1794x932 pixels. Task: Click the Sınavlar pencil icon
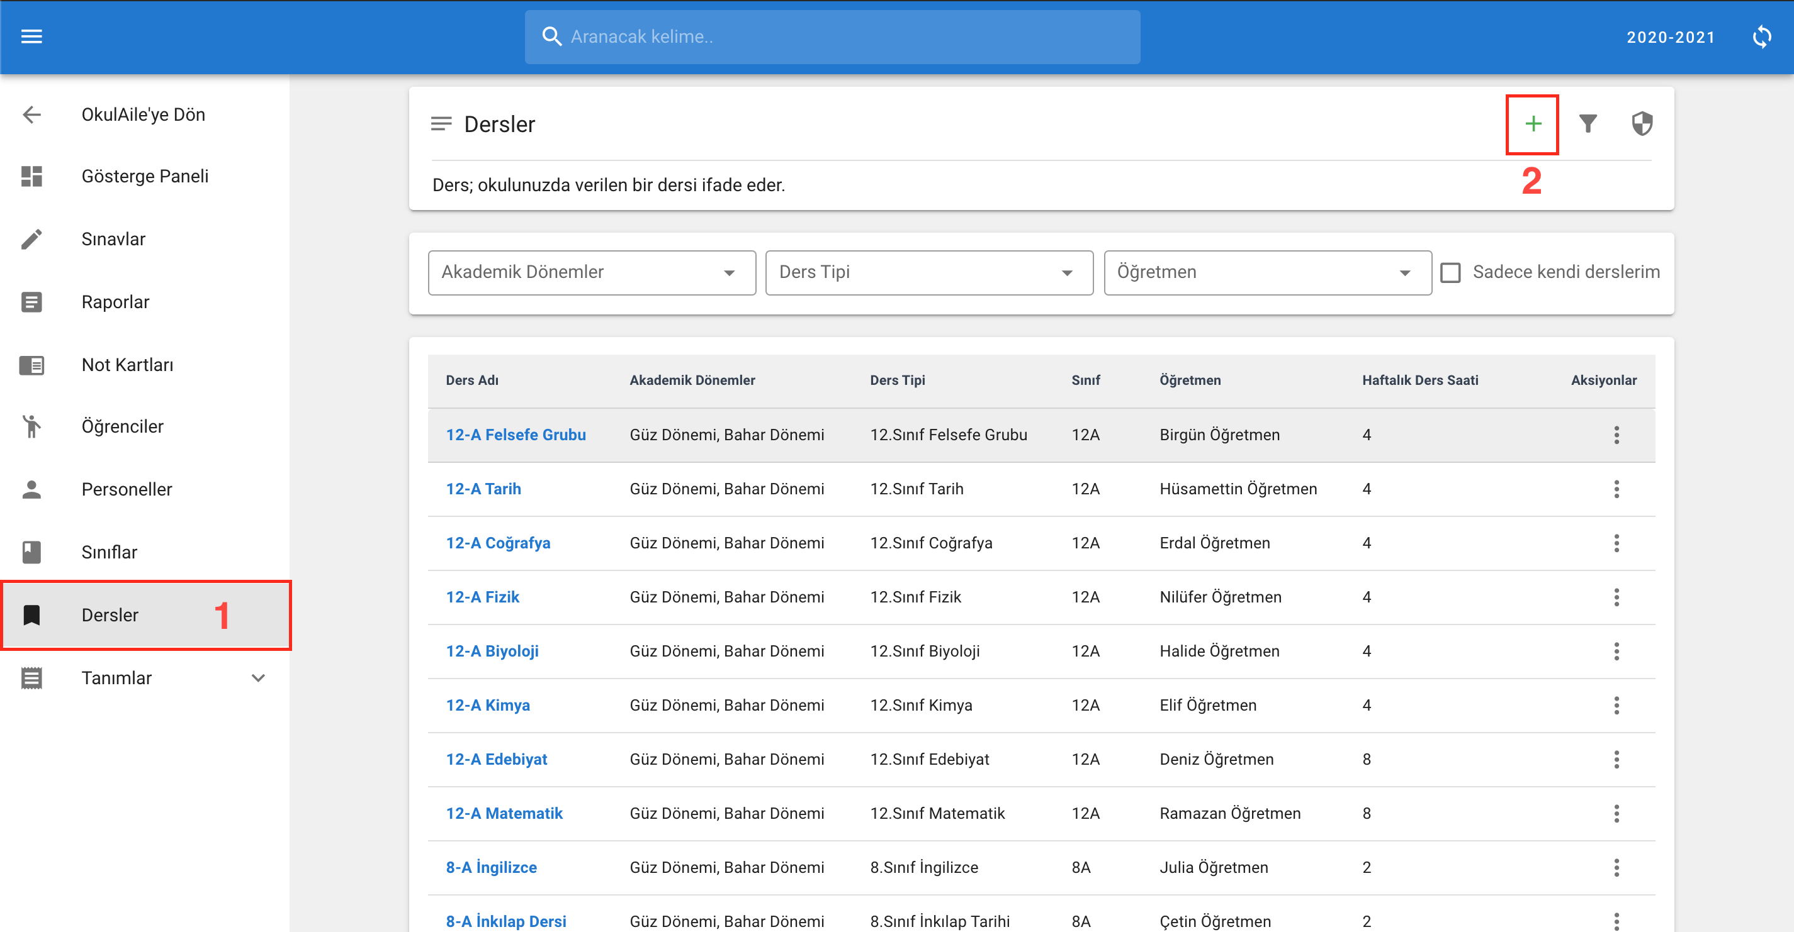31,238
